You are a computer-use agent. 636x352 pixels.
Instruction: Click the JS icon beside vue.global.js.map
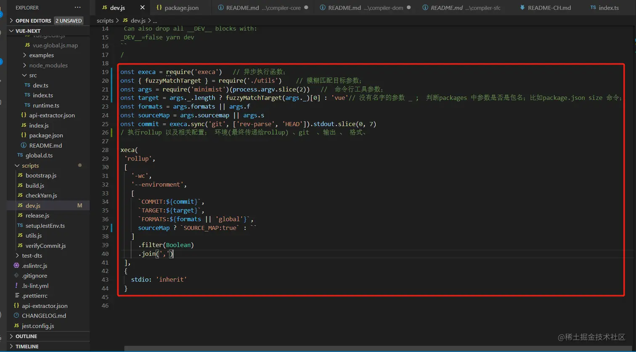[x=27, y=45]
